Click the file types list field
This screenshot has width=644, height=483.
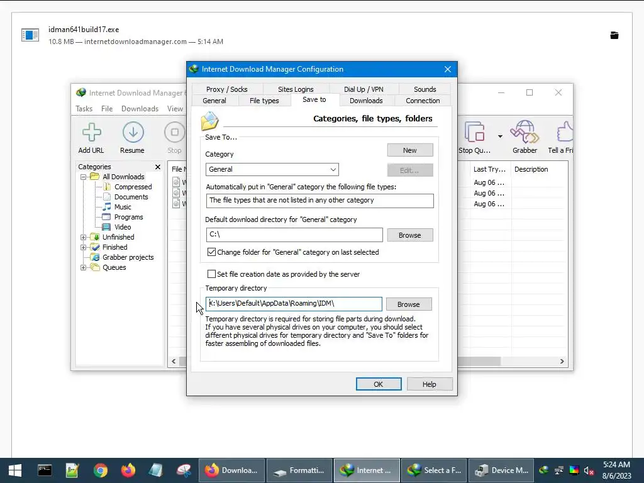319,201
